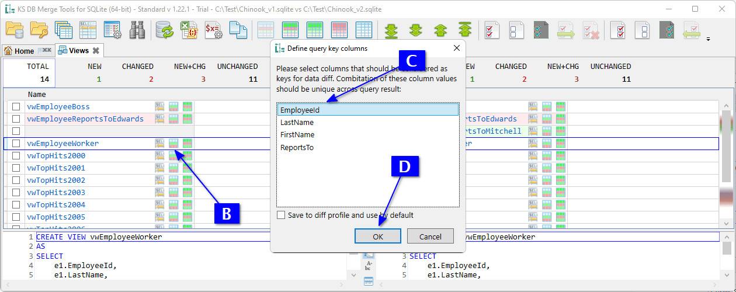Select the Views tab
Screen dimensions: 736x292
(79, 50)
